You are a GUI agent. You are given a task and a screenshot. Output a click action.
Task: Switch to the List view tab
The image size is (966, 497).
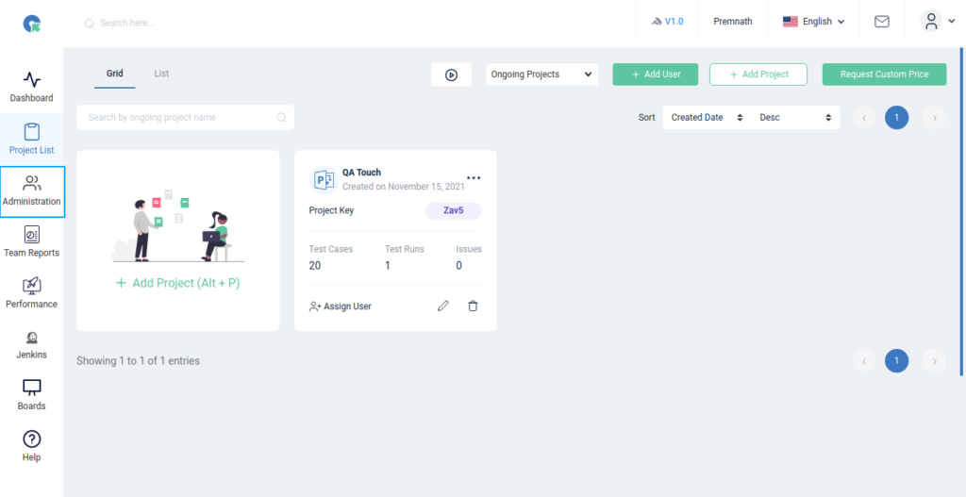pyautogui.click(x=161, y=74)
